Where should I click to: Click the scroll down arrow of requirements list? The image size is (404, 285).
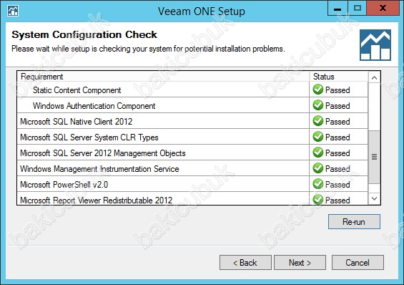coord(375,198)
